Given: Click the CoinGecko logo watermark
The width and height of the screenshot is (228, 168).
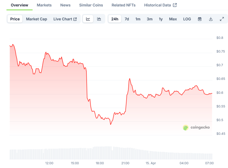Looking at the screenshot, I should click(196, 128).
